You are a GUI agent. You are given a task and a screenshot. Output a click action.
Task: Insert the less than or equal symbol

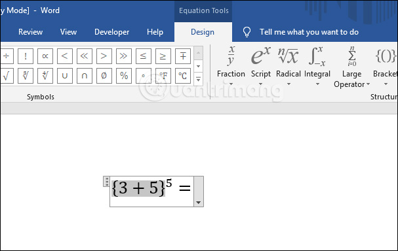pyautogui.click(x=144, y=56)
